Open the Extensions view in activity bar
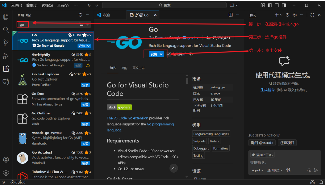The width and height of the screenshot is (325, 185). point(6,69)
